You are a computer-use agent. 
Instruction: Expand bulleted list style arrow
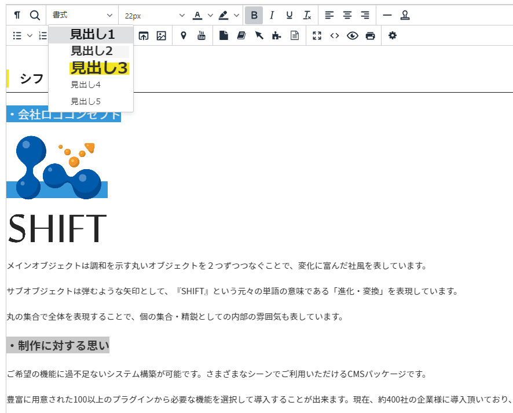pyautogui.click(x=30, y=35)
